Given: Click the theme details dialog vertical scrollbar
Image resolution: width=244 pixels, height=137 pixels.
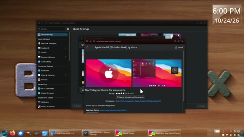Looking at the screenshot, I should pos(183,76).
